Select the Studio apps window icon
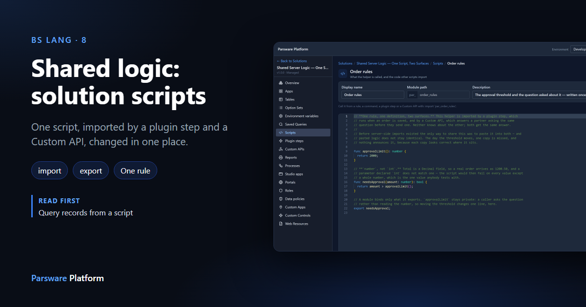Viewport: 586px width, 307px height. (x=280, y=174)
